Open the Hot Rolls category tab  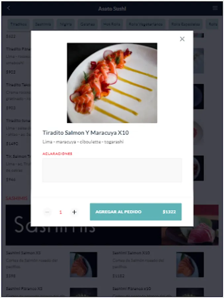coord(112,24)
